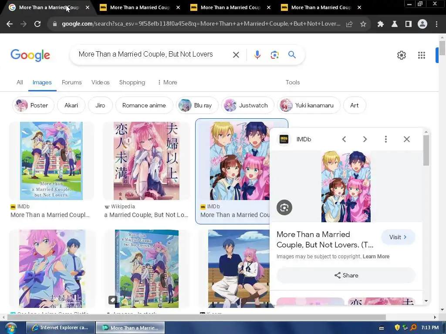
Task: Click the Google logo
Action: pos(30,55)
